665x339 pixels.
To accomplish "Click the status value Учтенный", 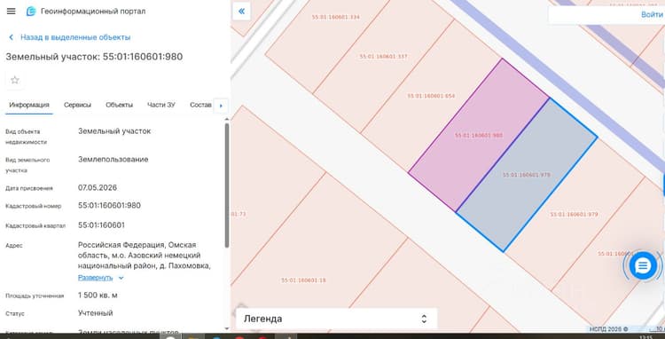I will [96, 313].
